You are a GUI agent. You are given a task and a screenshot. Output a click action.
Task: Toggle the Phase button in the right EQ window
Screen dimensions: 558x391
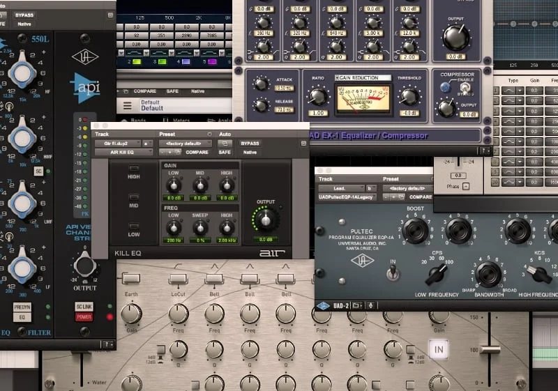465,186
